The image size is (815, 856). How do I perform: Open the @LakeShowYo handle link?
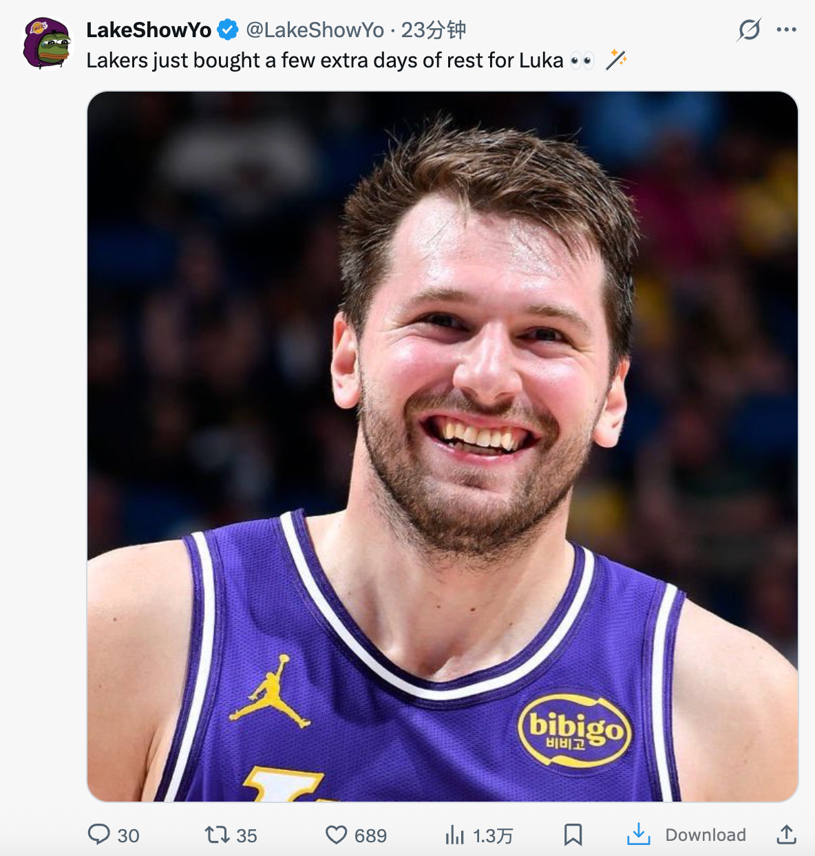click(315, 30)
